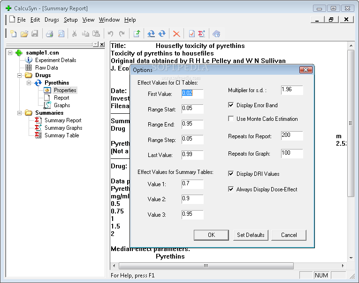Click report scroll down arrow
Screen dimensions: 359x283
[x=351, y=258]
